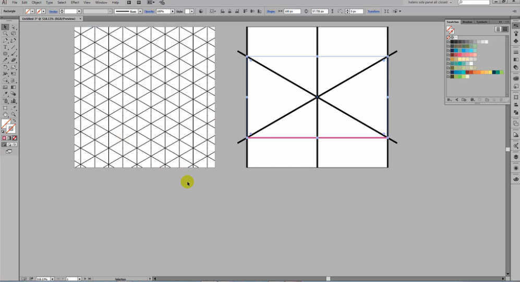Select the Mesh tool
This screenshot has height=282, width=520.
5,88
